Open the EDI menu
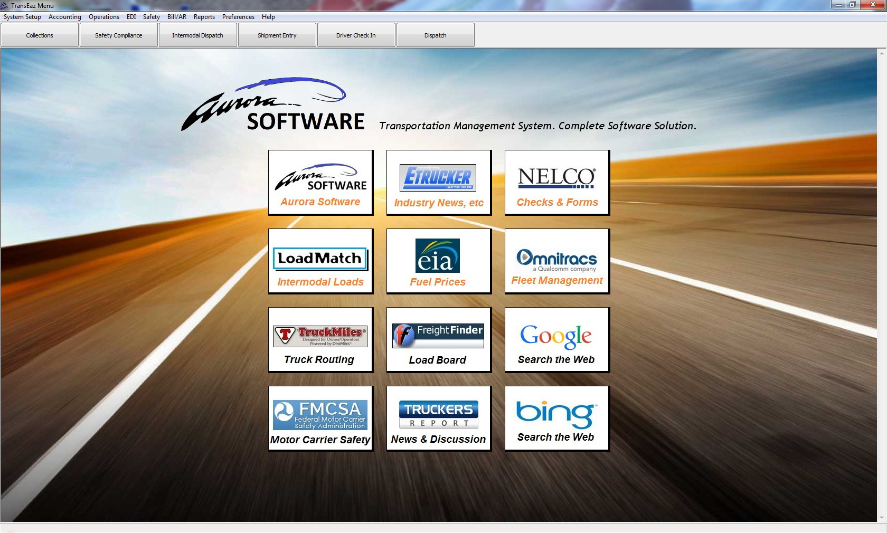Screen dimensions: 887x533 (131, 17)
